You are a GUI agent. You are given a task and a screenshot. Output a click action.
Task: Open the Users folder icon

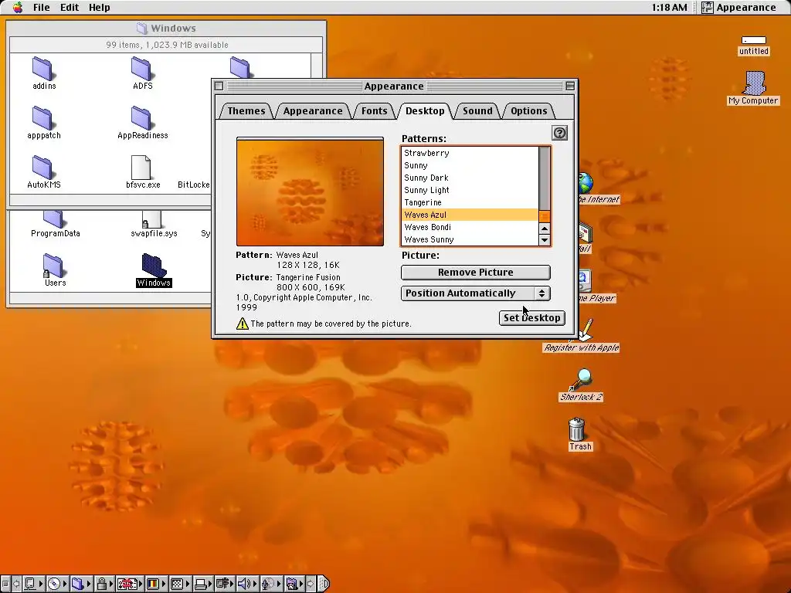(x=53, y=266)
